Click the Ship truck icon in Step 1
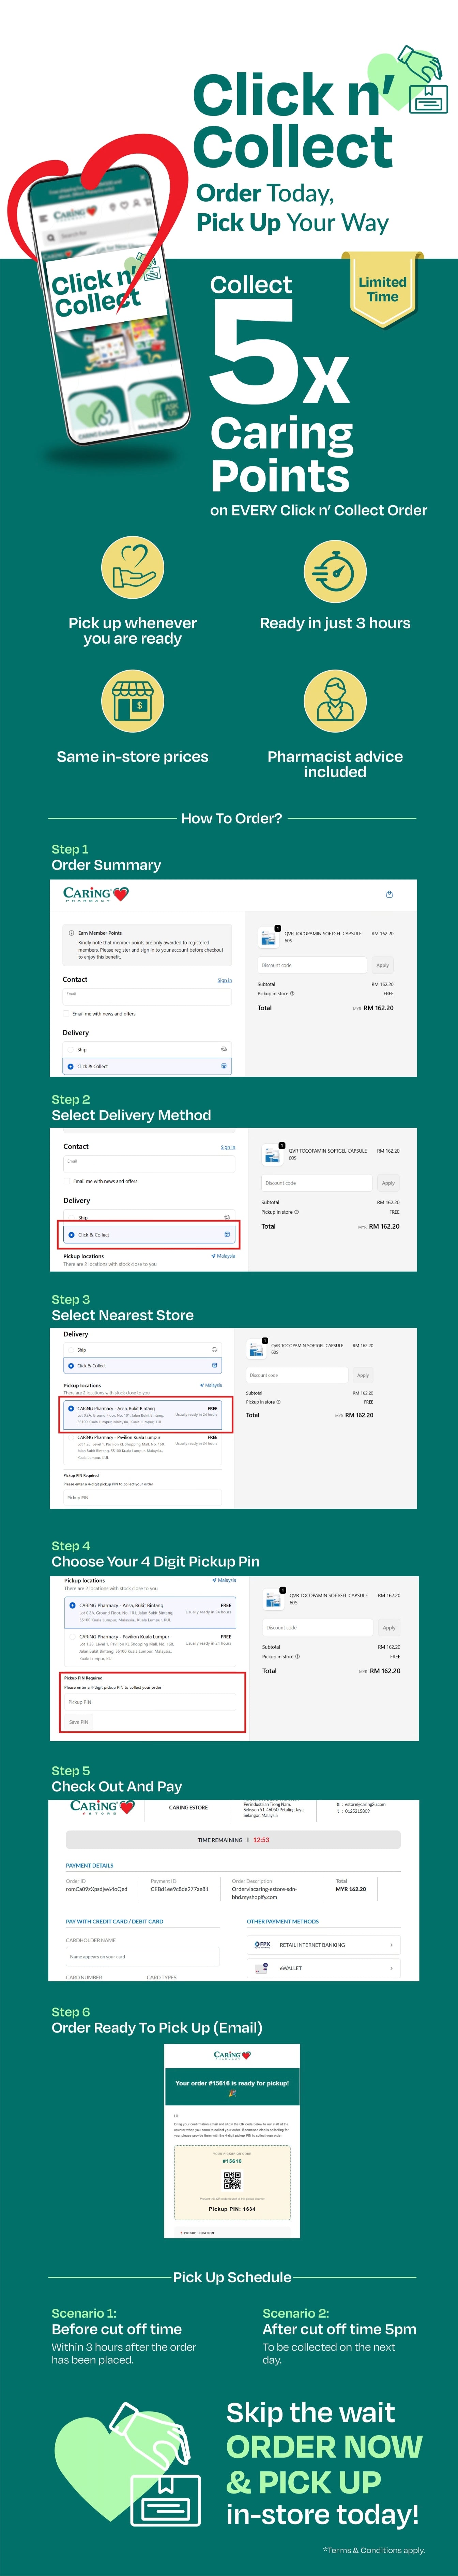Image resolution: width=458 pixels, height=2576 pixels. coord(224,1049)
